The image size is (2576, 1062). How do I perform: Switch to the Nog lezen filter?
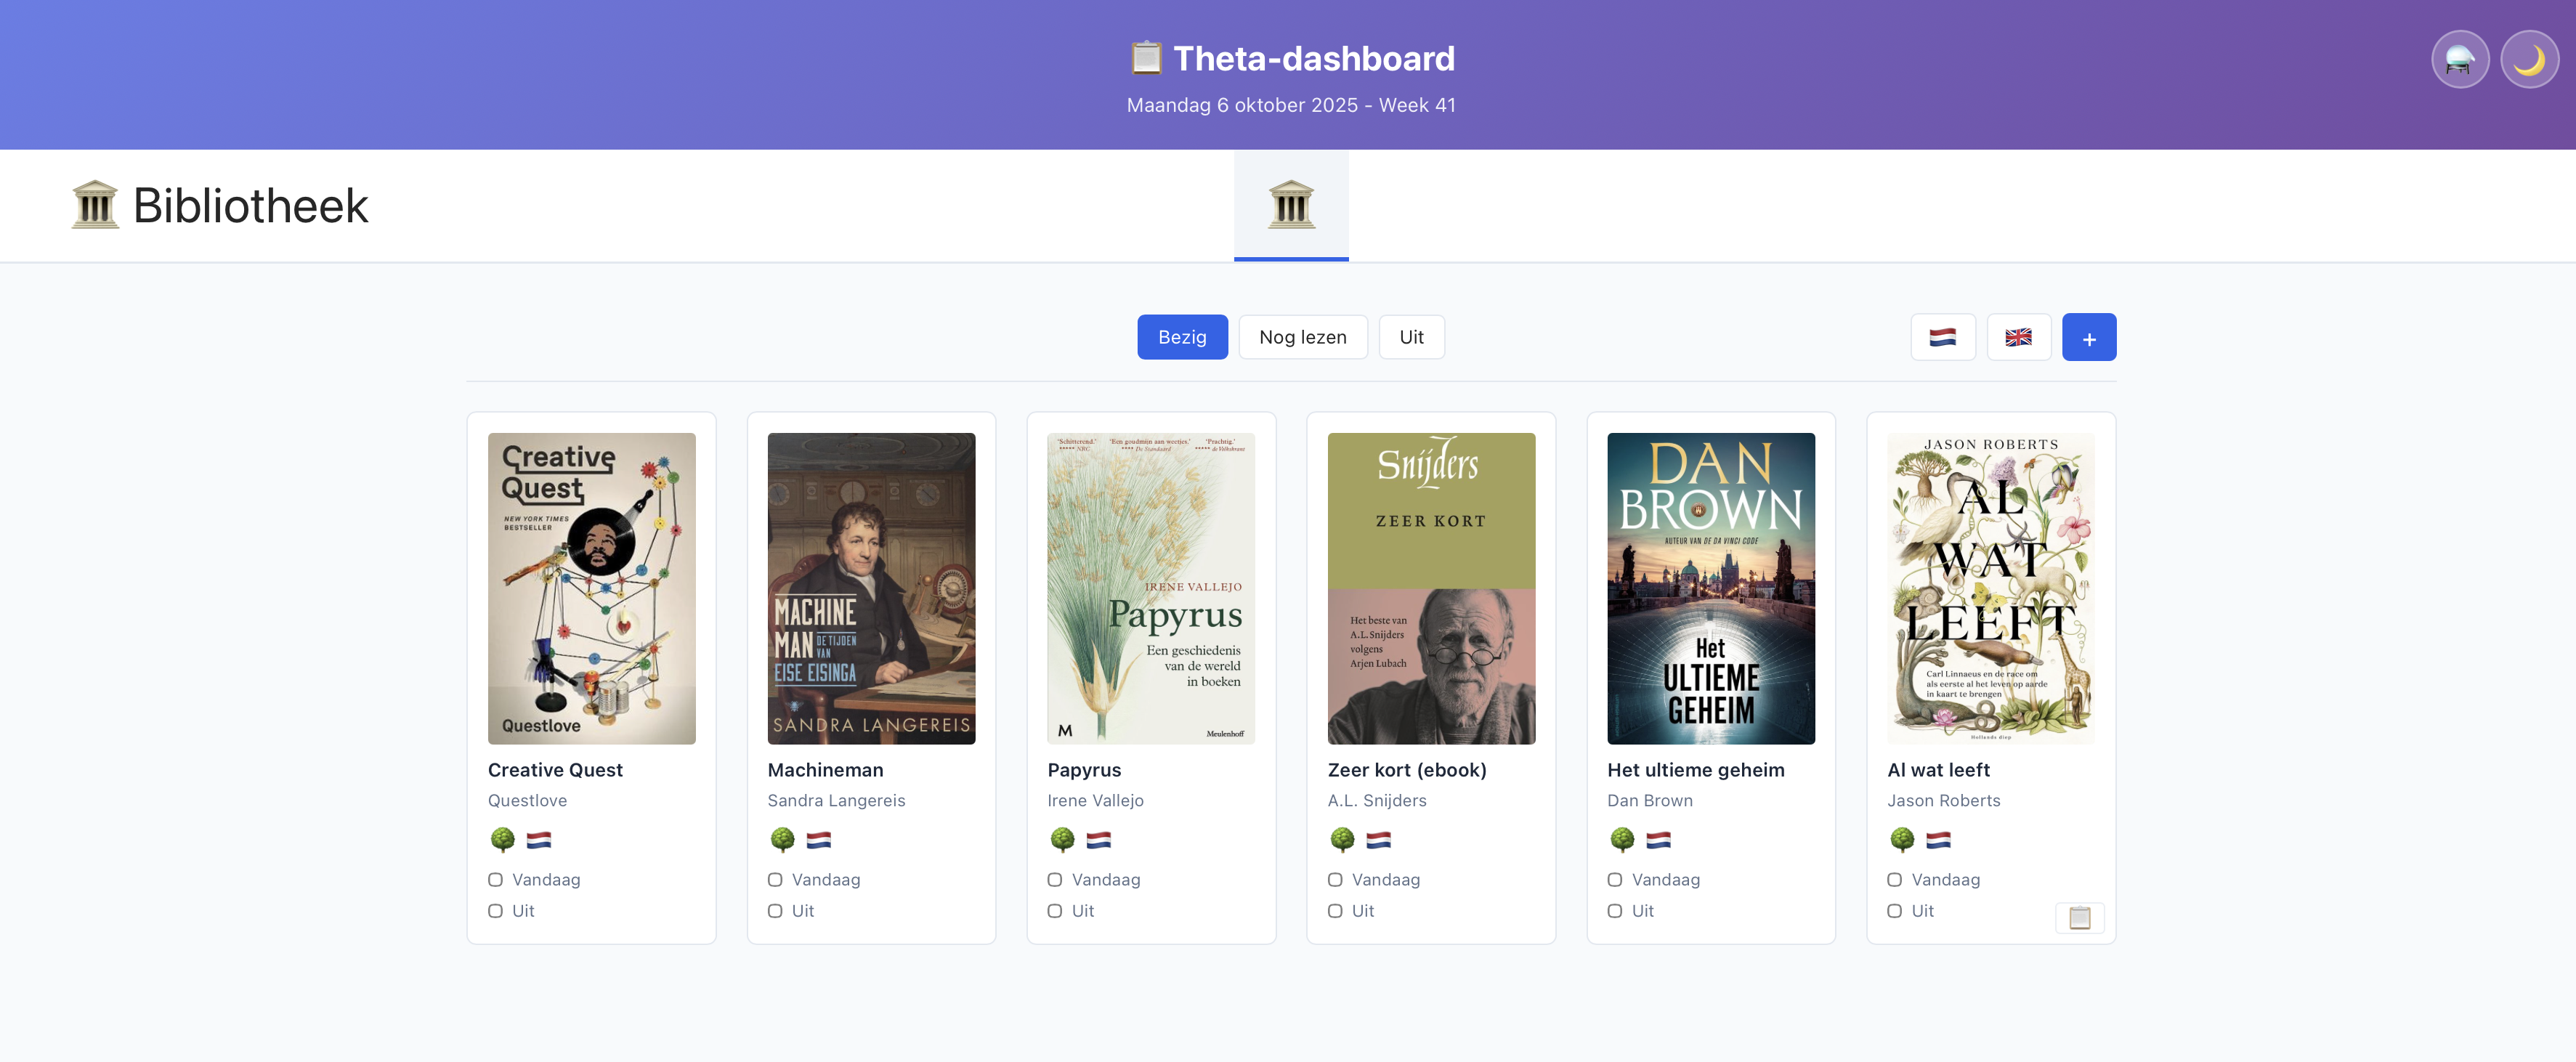[1302, 337]
